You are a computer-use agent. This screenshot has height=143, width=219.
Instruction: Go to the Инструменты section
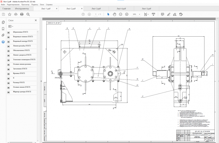22,9
